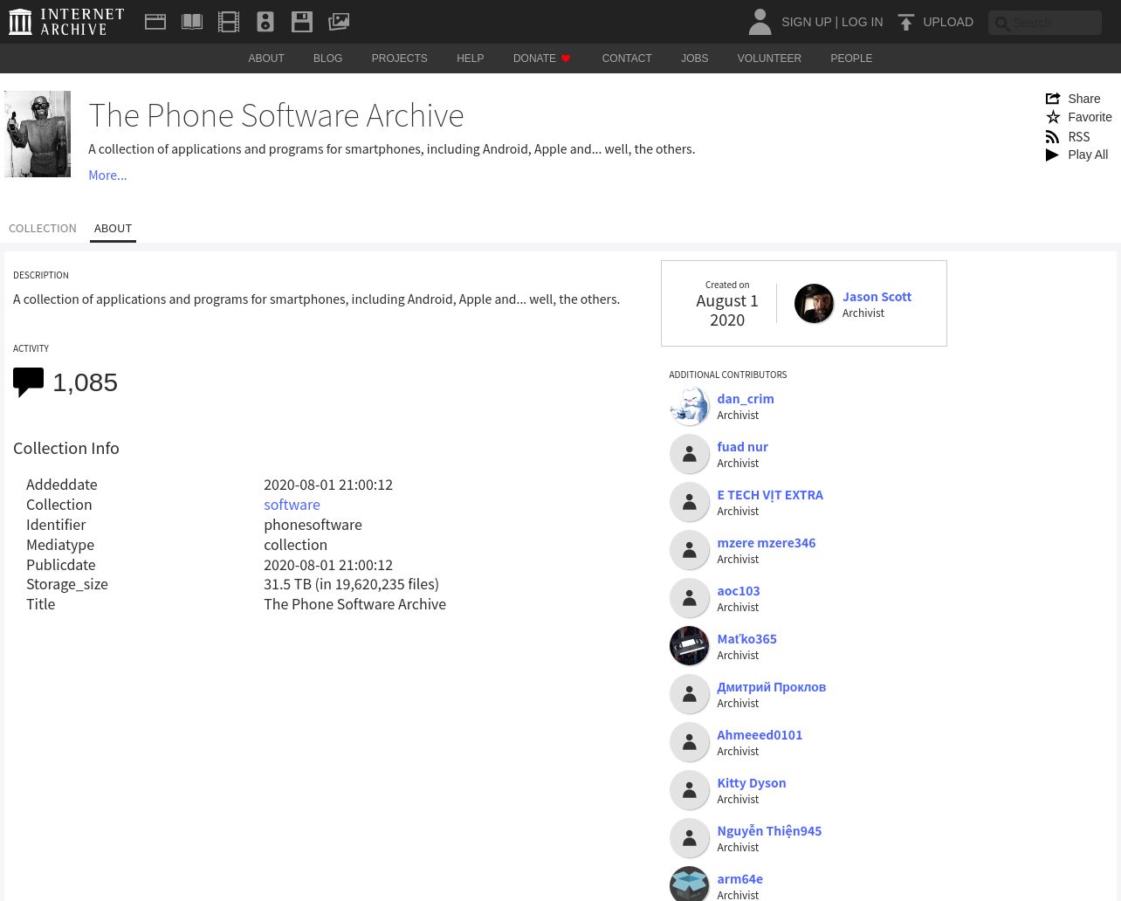Open the collection thumbnail image

[38, 134]
